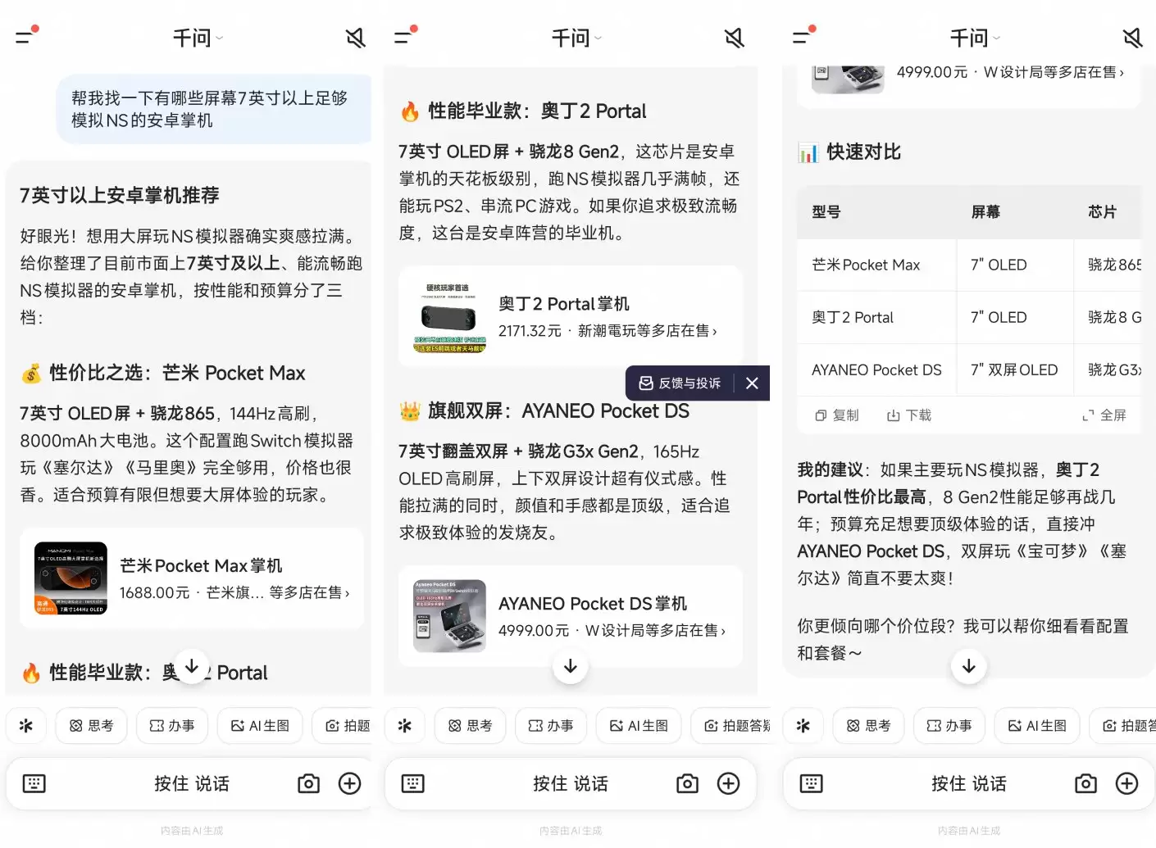Open the camera on the right screen
1156x848 pixels.
1085,783
